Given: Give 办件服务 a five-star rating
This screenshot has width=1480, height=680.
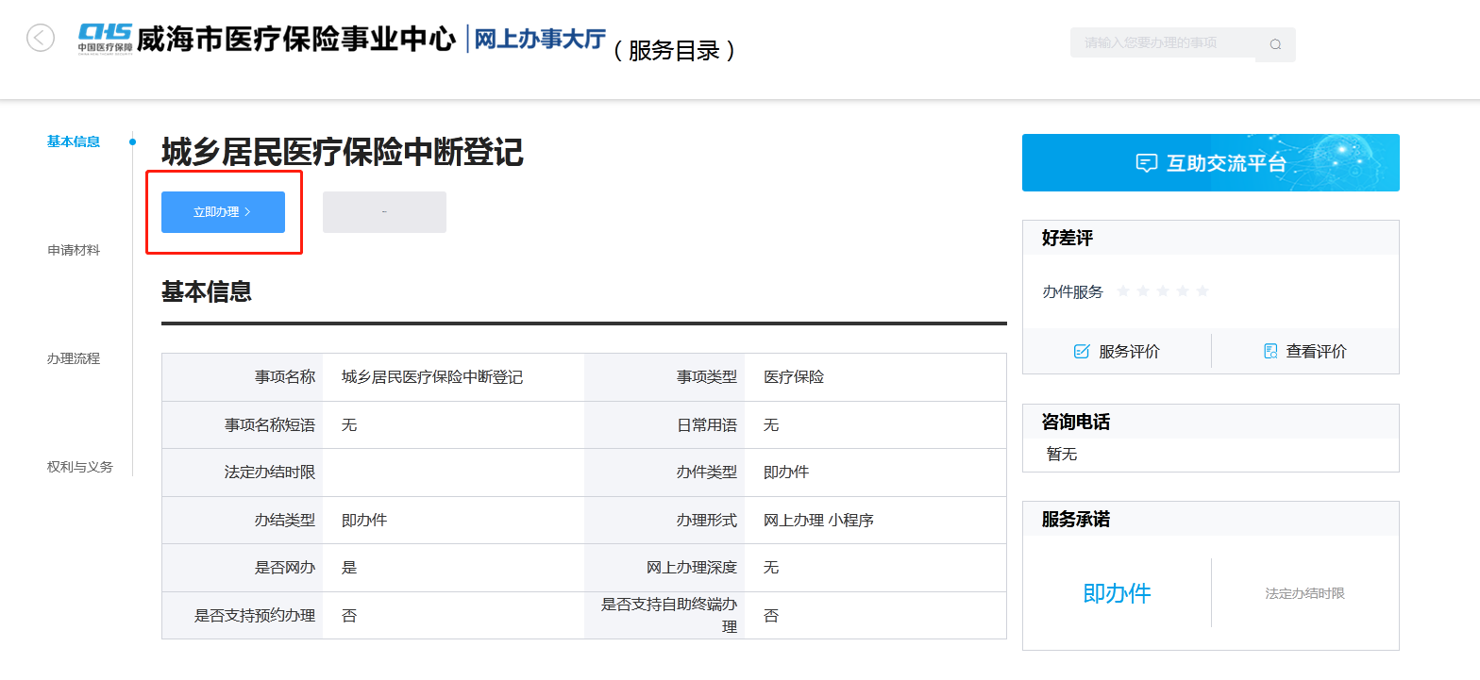Looking at the screenshot, I should (x=1202, y=291).
